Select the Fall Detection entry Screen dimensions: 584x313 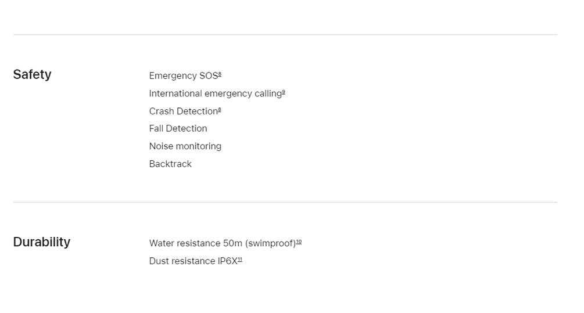tap(178, 128)
